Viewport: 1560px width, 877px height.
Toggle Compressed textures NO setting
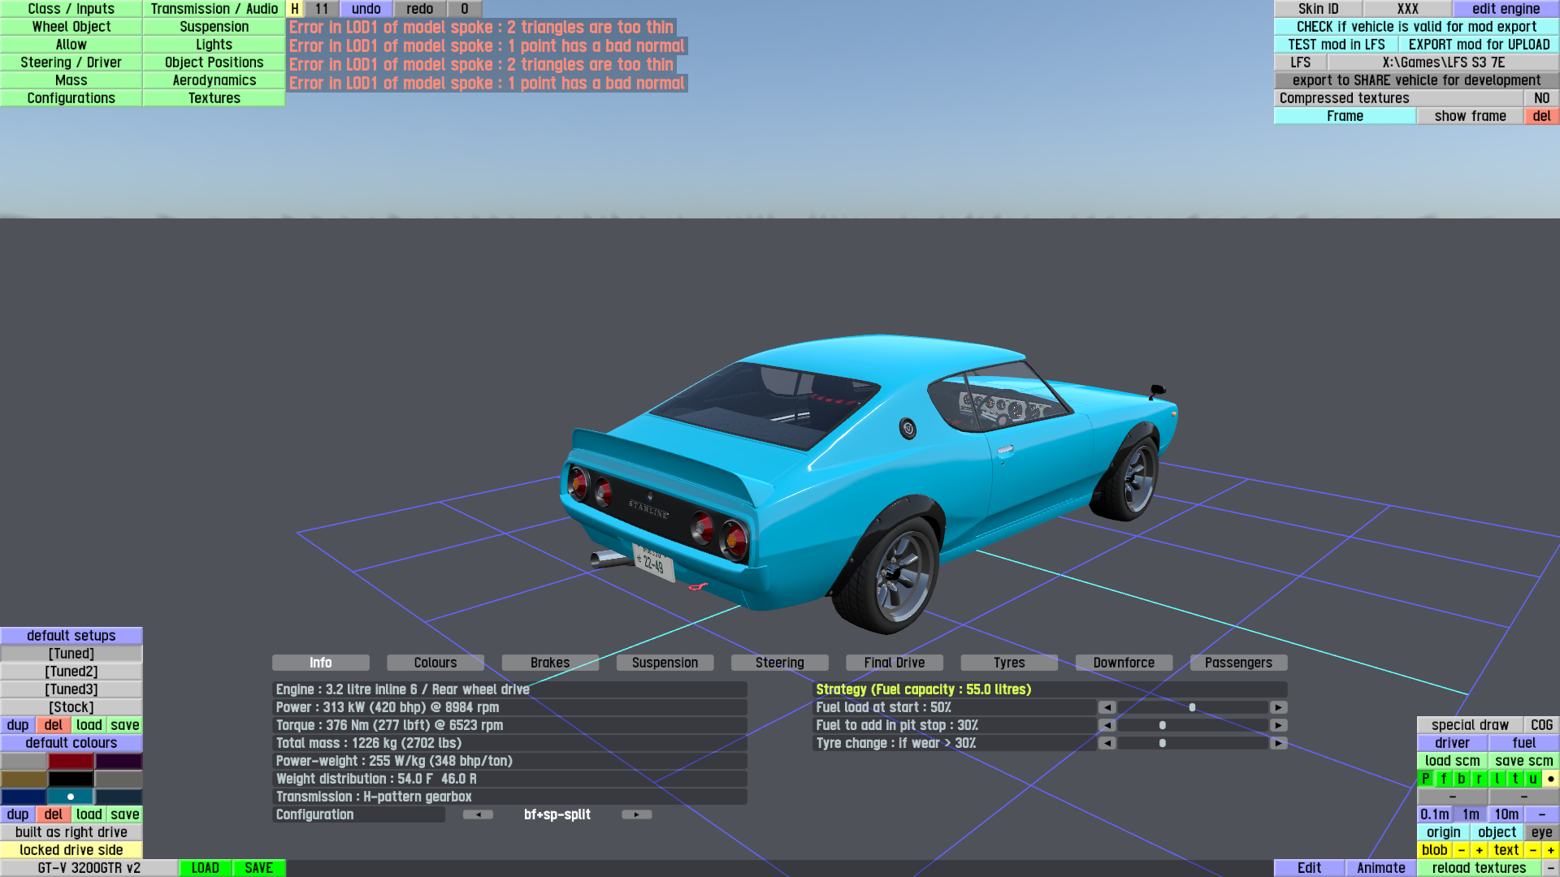pos(1541,98)
